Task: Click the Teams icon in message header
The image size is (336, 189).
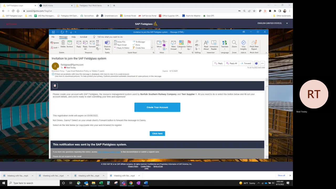Action: coord(256,63)
